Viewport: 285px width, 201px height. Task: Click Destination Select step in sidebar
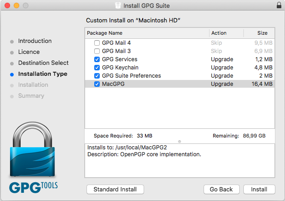point(43,63)
